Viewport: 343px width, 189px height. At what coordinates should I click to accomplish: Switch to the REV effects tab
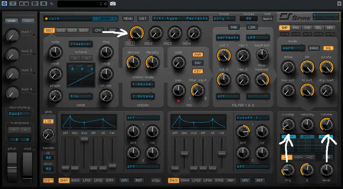click(330, 28)
